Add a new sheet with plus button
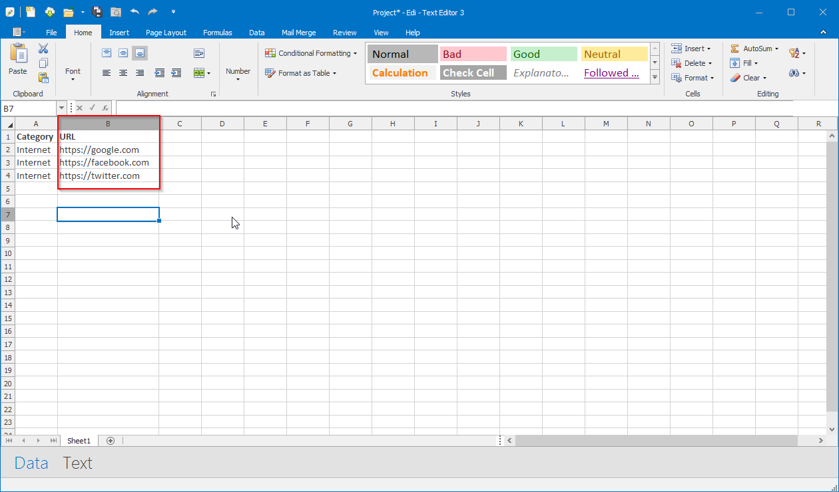 pyautogui.click(x=111, y=441)
